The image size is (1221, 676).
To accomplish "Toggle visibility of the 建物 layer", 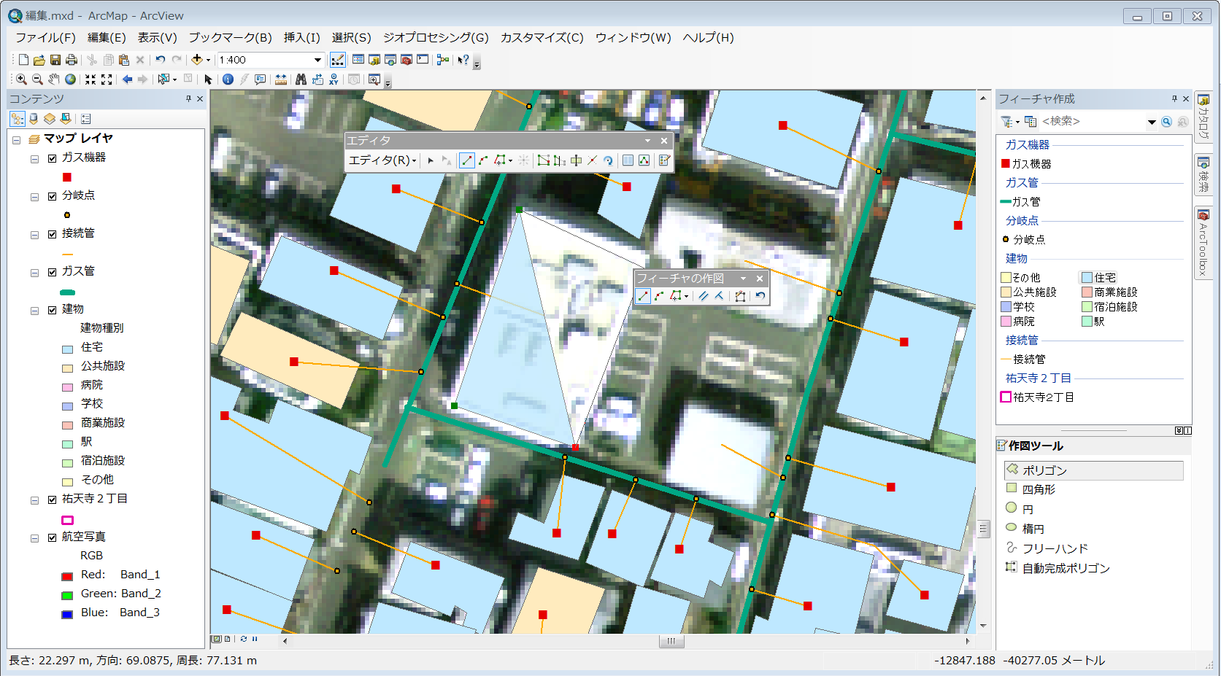I will coord(52,310).
